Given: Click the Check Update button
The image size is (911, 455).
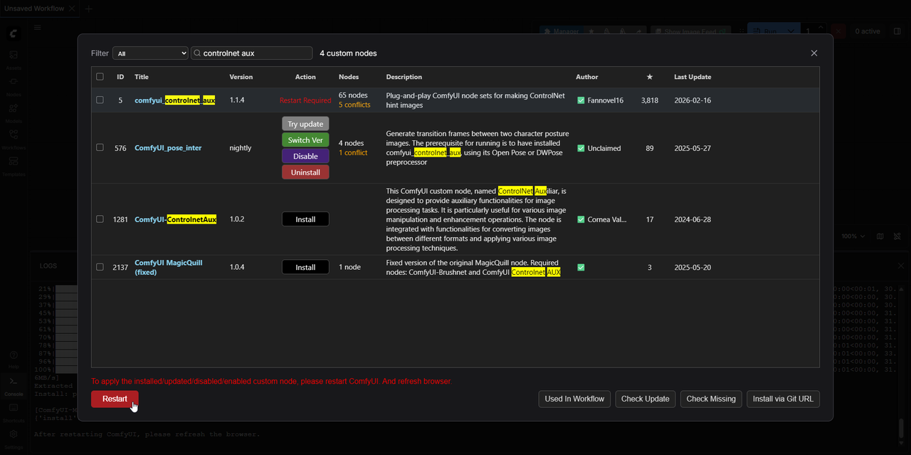Looking at the screenshot, I should (x=645, y=399).
